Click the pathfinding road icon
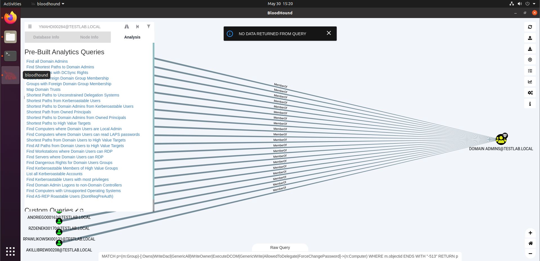The image size is (540, 261). pyautogui.click(x=127, y=26)
